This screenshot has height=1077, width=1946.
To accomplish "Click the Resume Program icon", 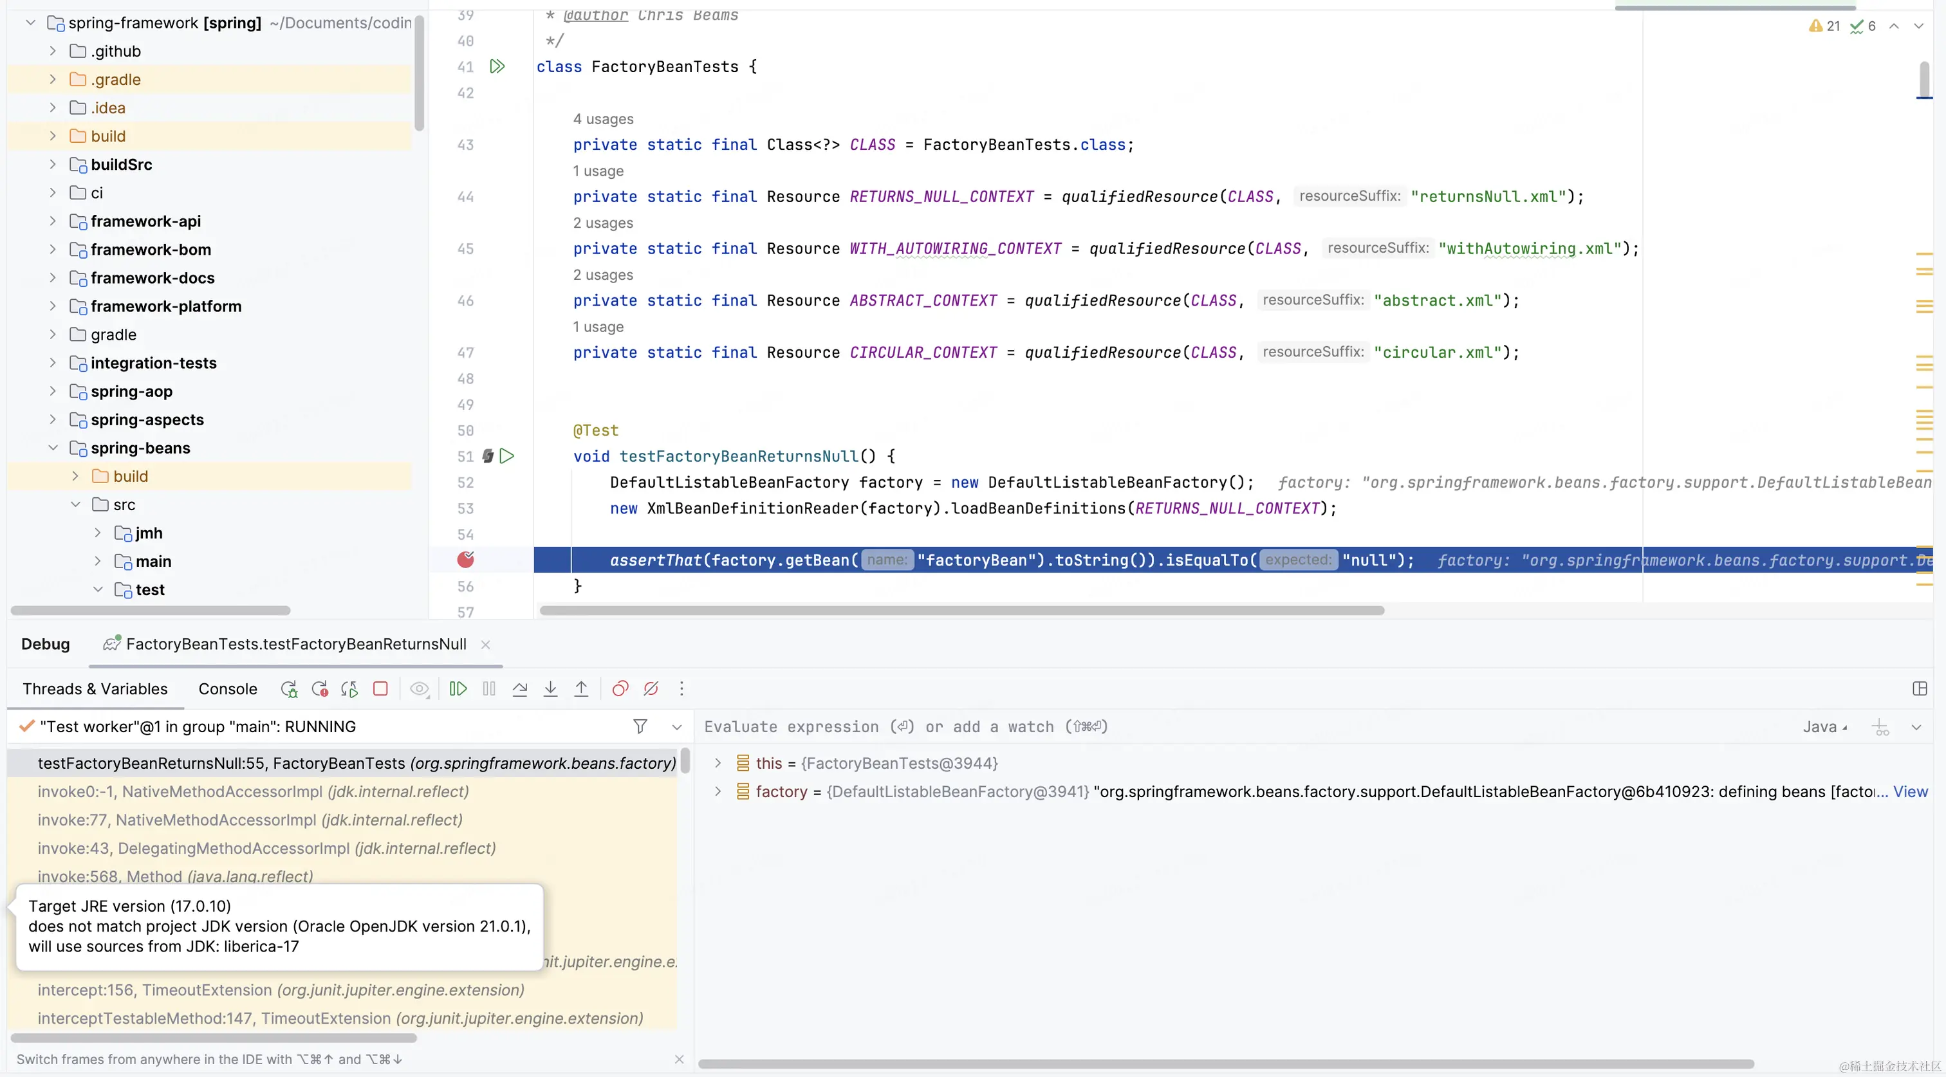I will point(458,689).
